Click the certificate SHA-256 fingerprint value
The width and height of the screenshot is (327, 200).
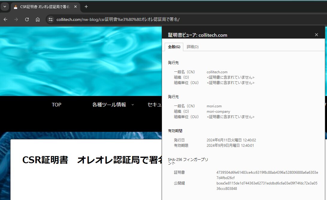tap(267, 175)
